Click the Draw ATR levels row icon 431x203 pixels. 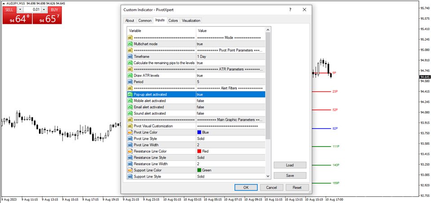130,75
